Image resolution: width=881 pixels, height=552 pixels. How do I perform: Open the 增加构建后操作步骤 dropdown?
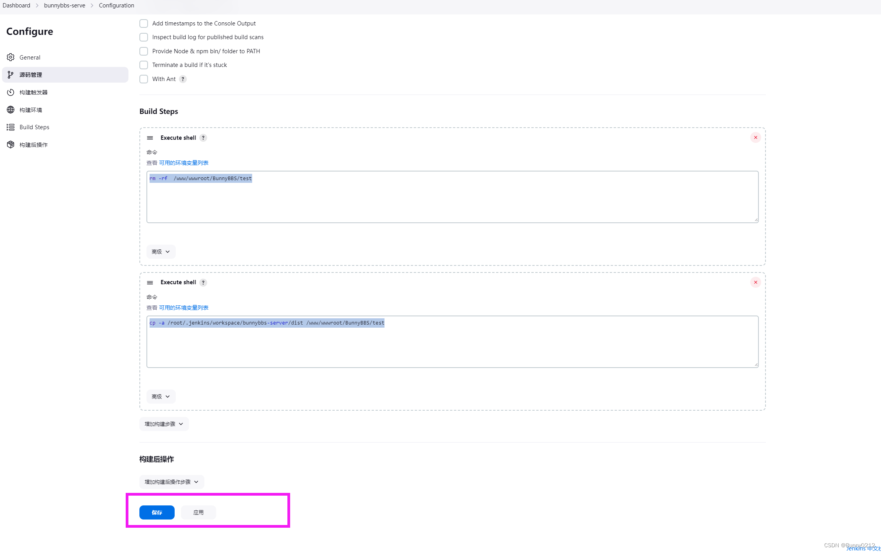coord(172,482)
